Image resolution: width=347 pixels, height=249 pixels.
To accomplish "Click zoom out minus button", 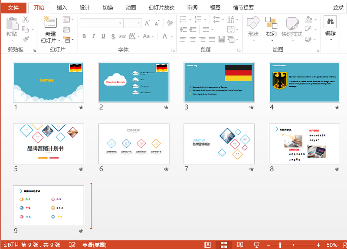I will 268,245.
